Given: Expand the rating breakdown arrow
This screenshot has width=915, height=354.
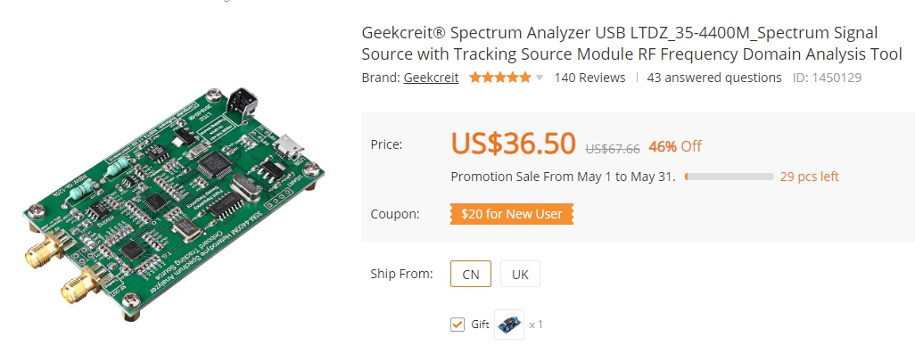Looking at the screenshot, I should point(540,78).
